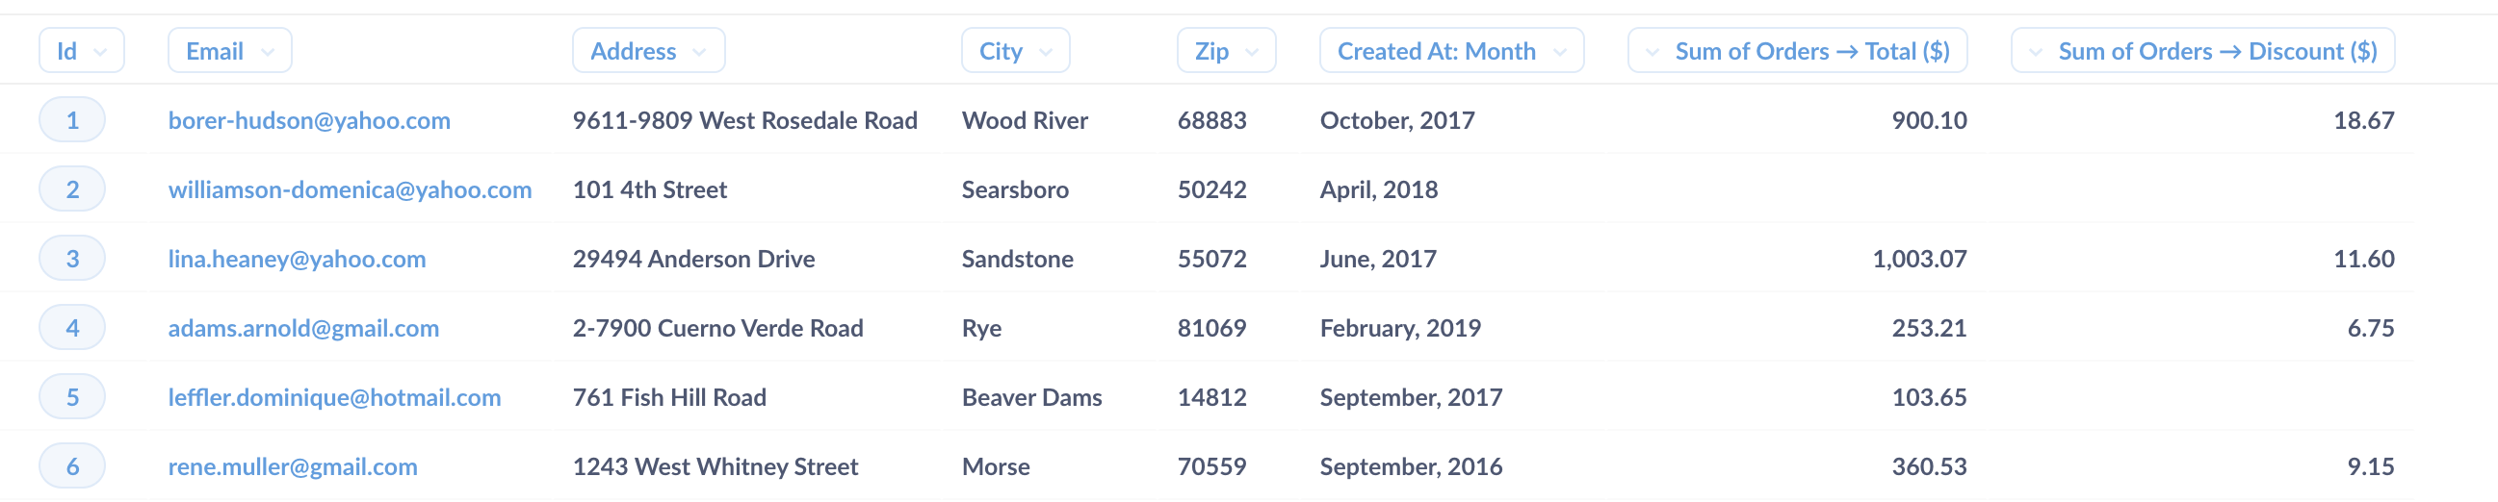Select the Id 3 pill
This screenshot has width=2498, height=502.
point(72,259)
